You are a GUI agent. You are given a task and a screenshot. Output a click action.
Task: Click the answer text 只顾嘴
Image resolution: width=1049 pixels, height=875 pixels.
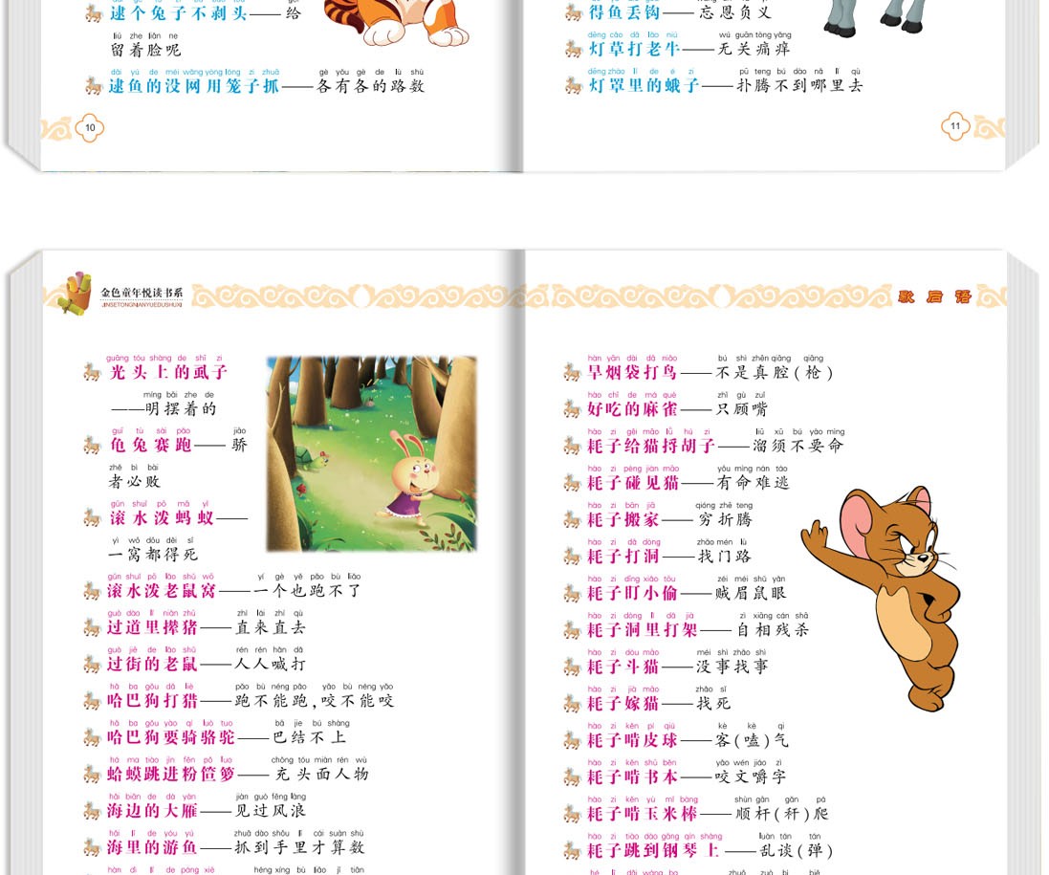coord(741,408)
